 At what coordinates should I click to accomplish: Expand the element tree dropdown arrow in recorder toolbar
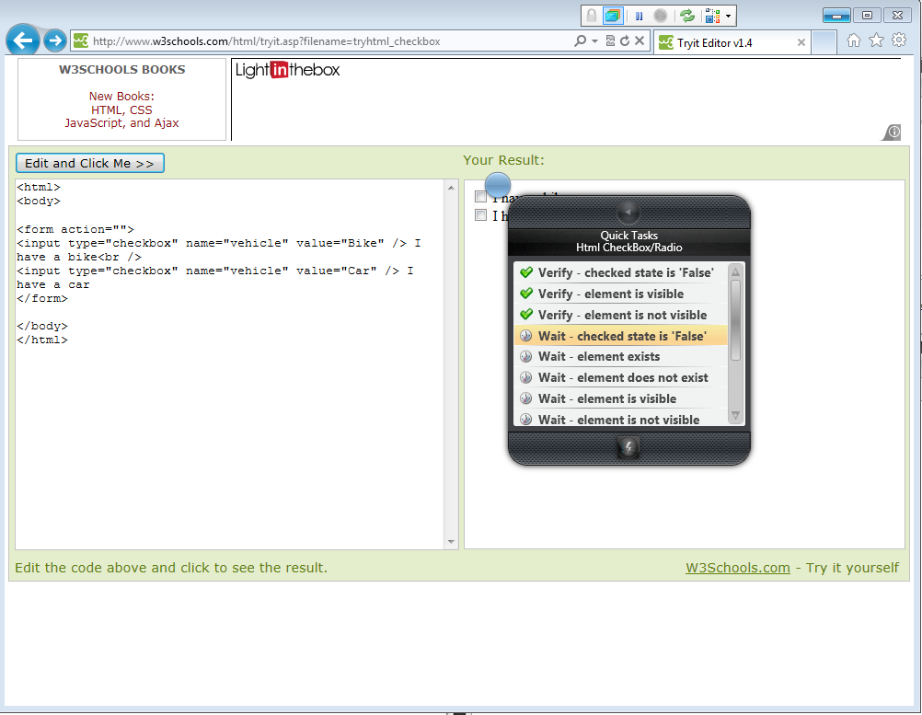(x=728, y=16)
